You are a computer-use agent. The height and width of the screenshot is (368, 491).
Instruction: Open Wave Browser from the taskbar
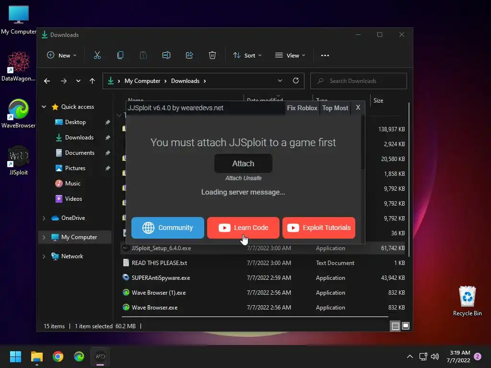(79, 356)
